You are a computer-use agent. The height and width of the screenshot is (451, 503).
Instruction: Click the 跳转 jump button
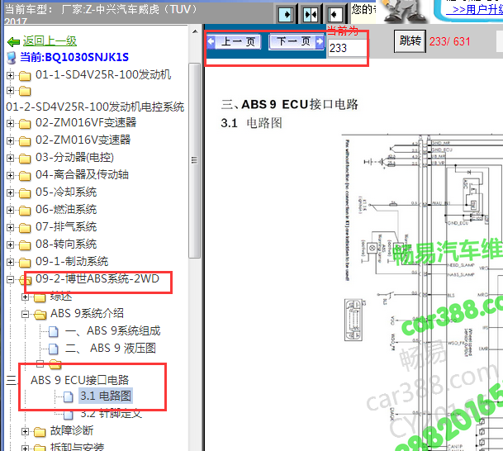pyautogui.click(x=410, y=41)
